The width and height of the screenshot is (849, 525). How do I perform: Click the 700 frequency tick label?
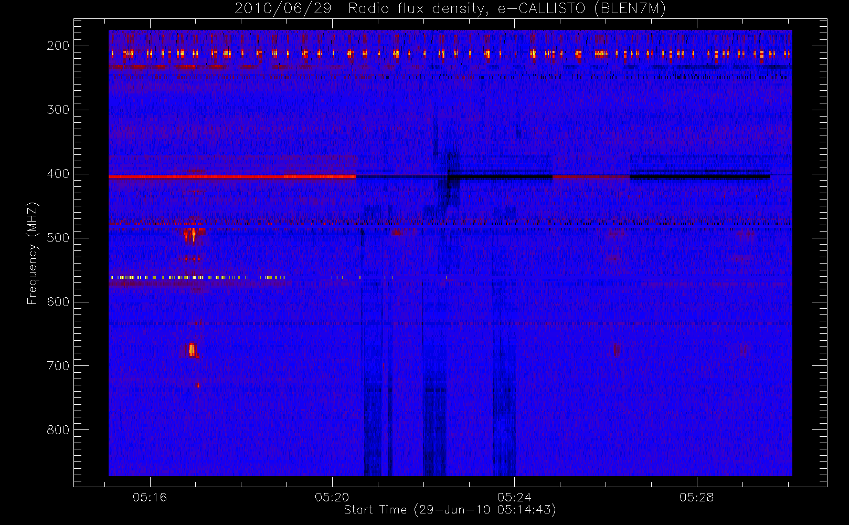tap(58, 366)
